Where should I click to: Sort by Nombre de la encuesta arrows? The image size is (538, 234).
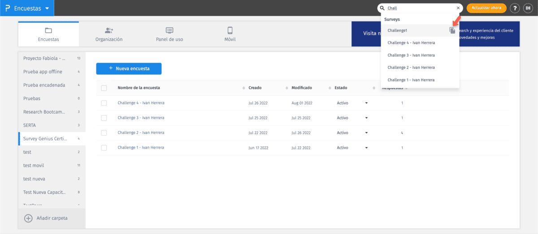click(x=243, y=88)
